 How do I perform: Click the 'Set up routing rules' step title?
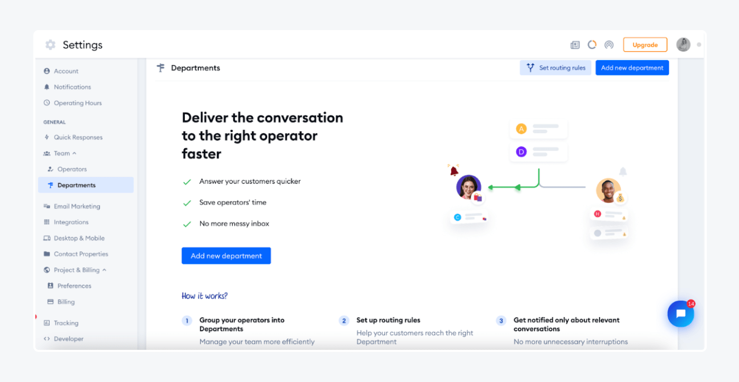388,320
